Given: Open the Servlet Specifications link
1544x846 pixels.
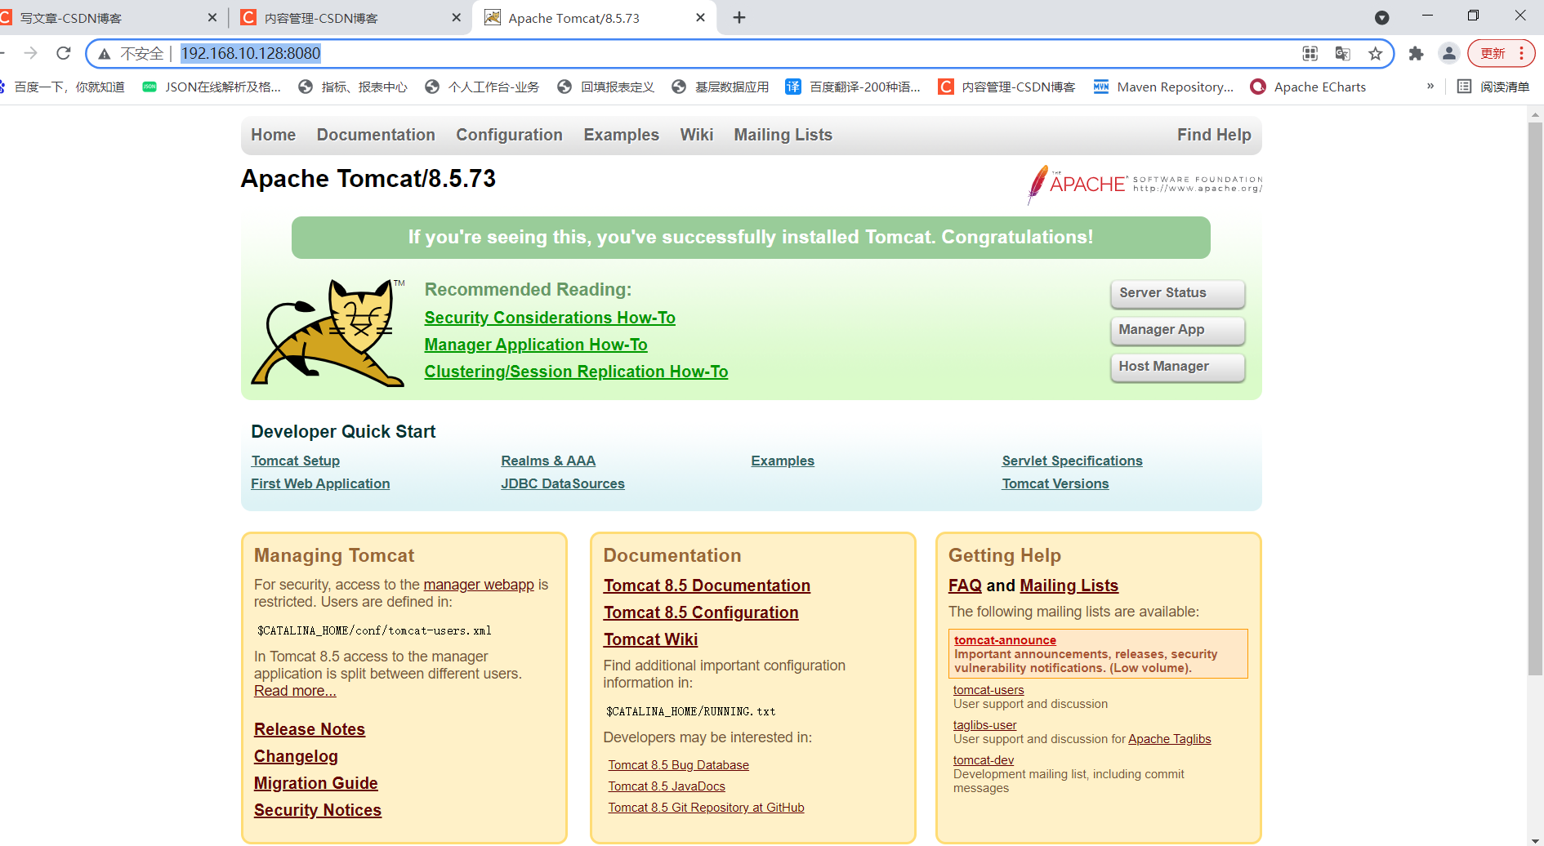Looking at the screenshot, I should click(x=1072, y=461).
